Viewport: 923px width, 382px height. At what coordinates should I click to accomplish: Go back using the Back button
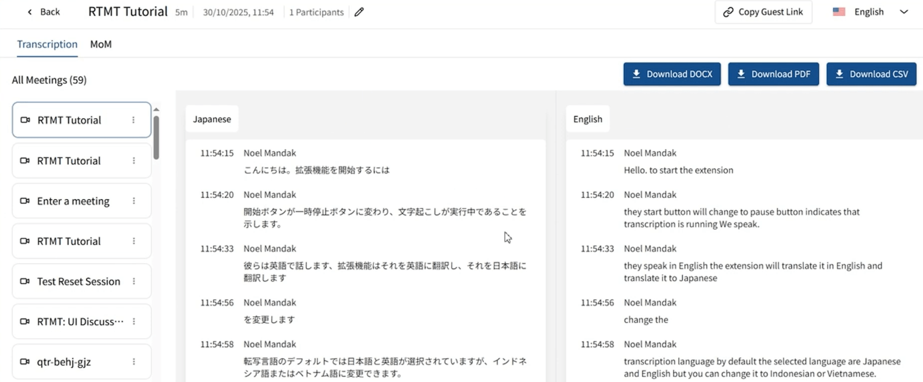[x=43, y=12]
